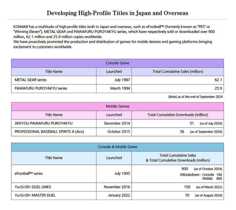This screenshot has height=210, width=236.
Task: Click the December 2014 launch date
Action: (117, 123)
